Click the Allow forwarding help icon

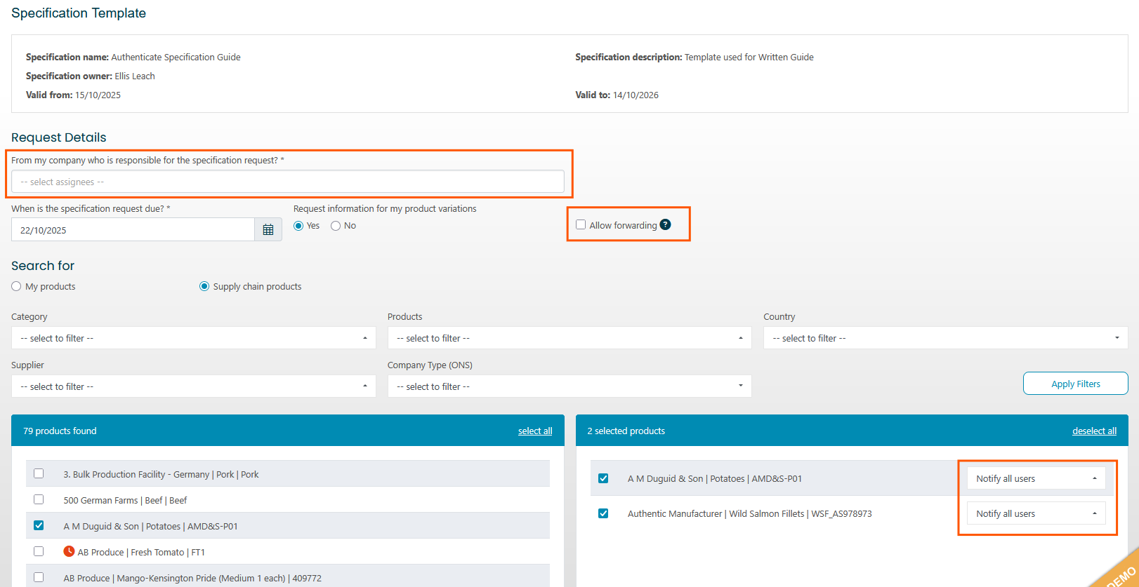tap(665, 224)
